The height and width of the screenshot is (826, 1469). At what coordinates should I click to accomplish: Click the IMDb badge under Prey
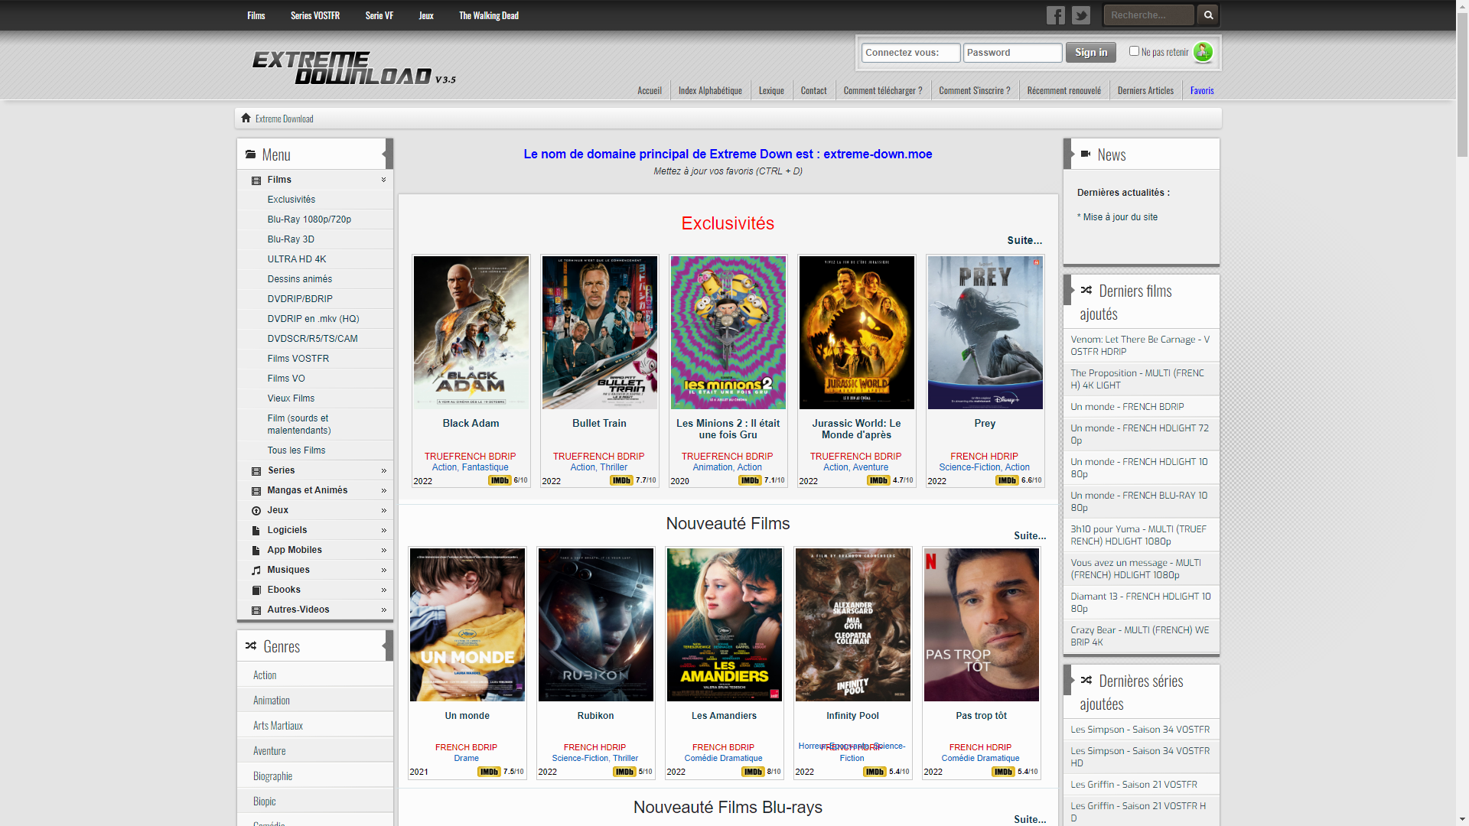coord(1007,481)
